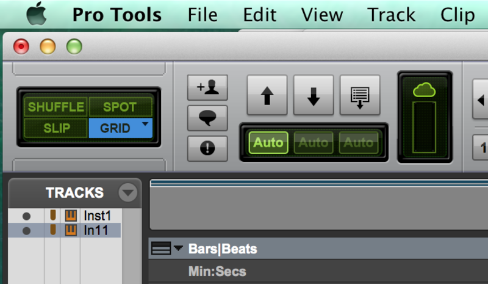Toggle Inst1 track show/hide dot

pyautogui.click(x=26, y=216)
